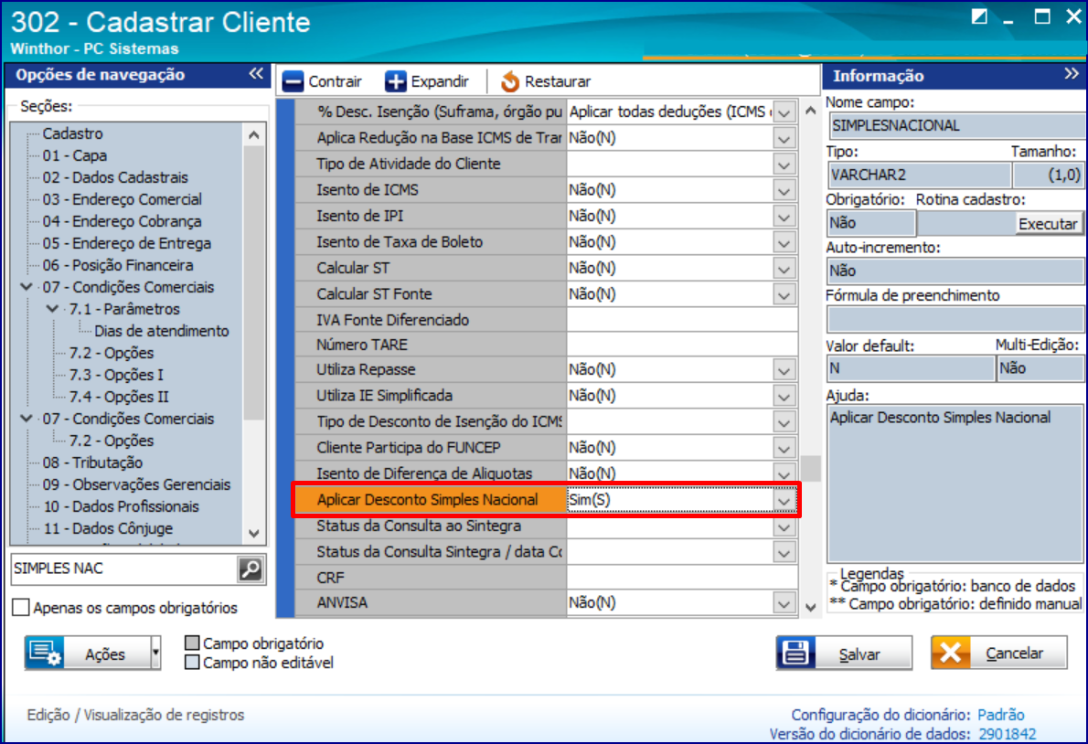Image resolution: width=1088 pixels, height=744 pixels.
Task: Select Utiliza IE Simplificada row label
Action: click(384, 395)
